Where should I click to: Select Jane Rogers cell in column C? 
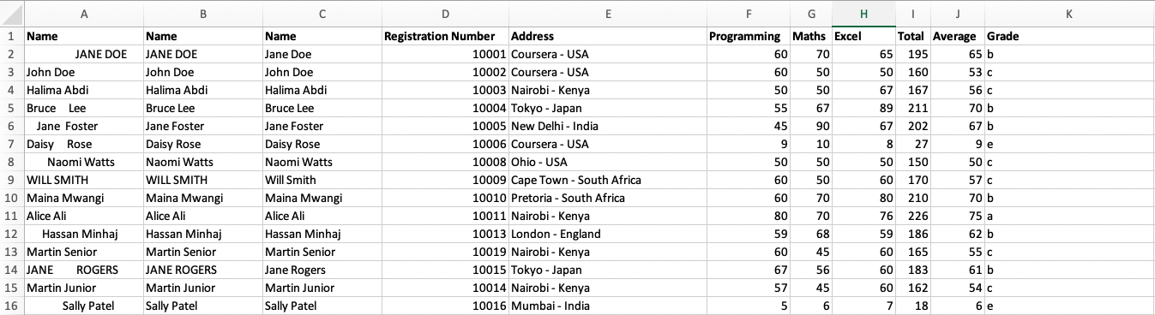click(322, 270)
